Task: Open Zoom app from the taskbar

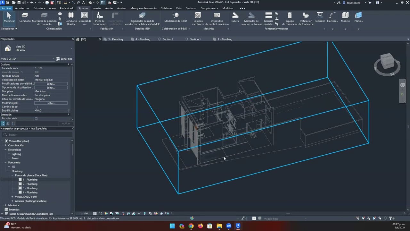Action: coord(229,226)
